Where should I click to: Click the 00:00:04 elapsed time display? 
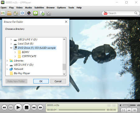[x=52, y=110]
